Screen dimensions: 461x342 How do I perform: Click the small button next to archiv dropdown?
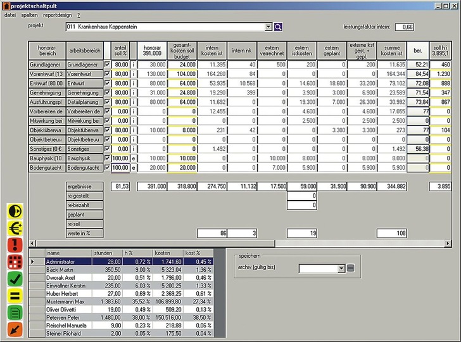(351, 269)
